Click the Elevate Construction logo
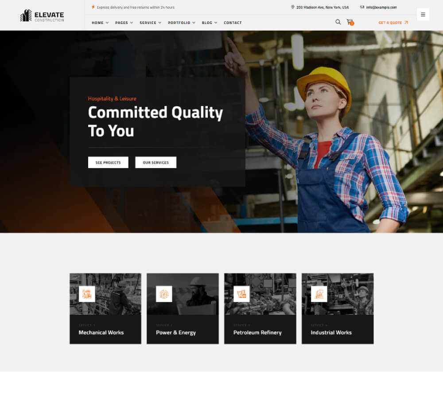Screen dimensions: 443x399 [x=42, y=15]
